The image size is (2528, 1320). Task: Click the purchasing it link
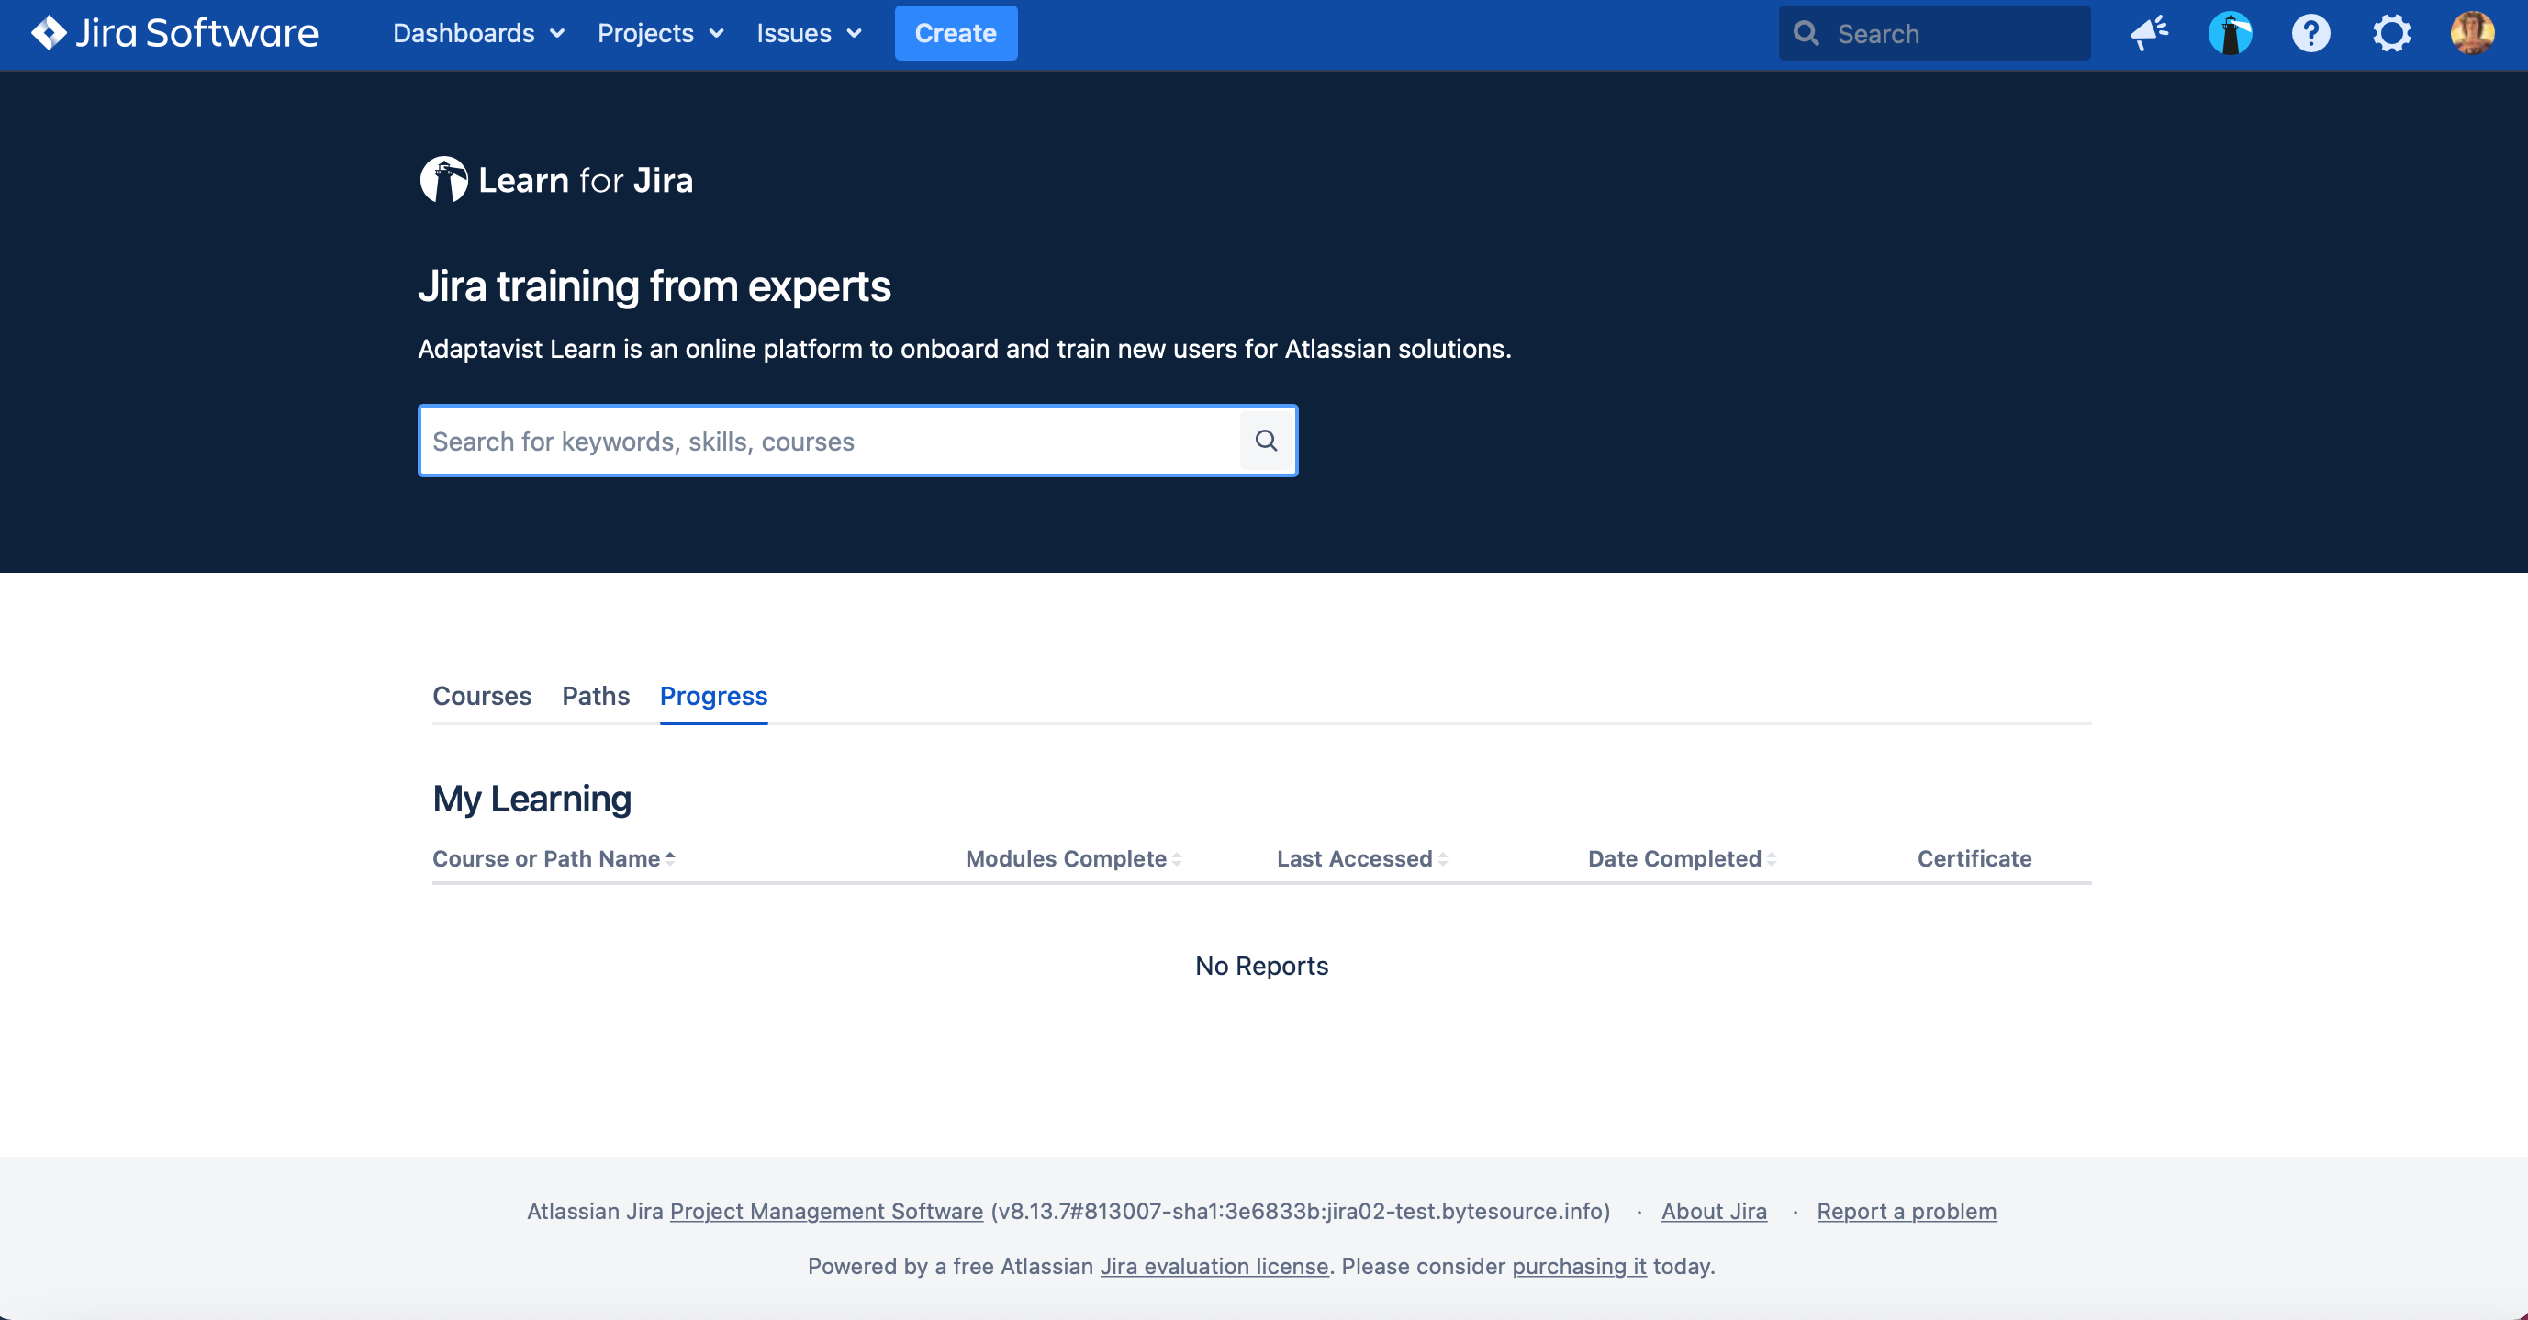coord(1579,1266)
